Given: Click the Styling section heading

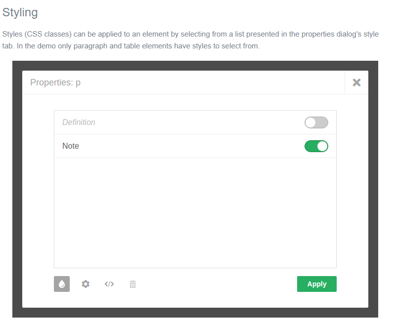Looking at the screenshot, I should (x=20, y=12).
